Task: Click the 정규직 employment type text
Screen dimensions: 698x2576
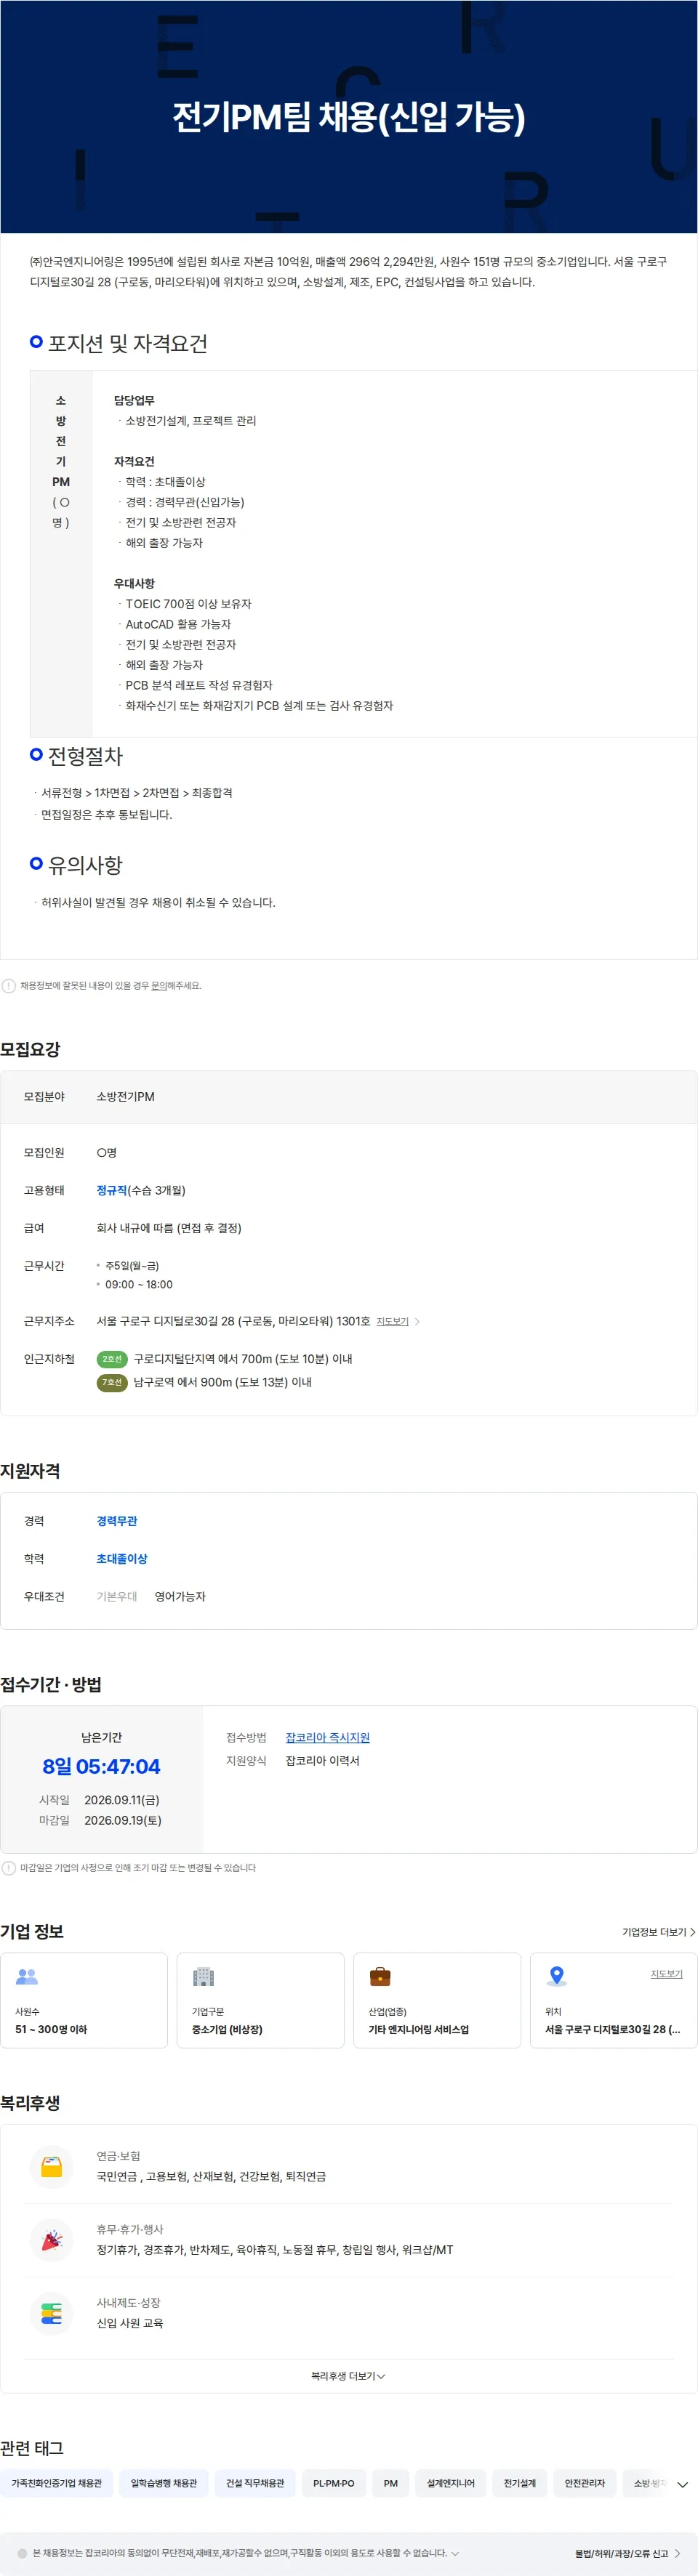Action: click(x=112, y=1190)
